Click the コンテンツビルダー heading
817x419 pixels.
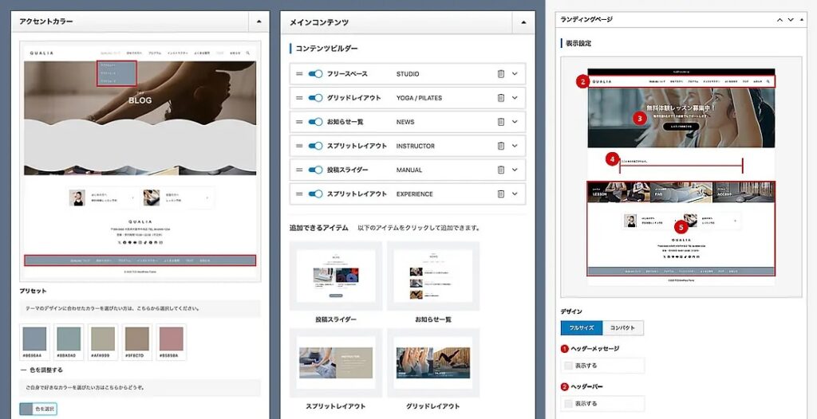(x=326, y=49)
